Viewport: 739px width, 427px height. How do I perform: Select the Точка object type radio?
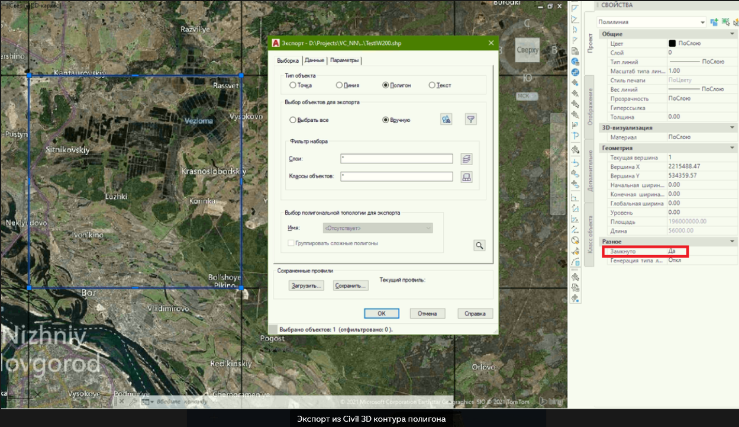pyautogui.click(x=293, y=85)
